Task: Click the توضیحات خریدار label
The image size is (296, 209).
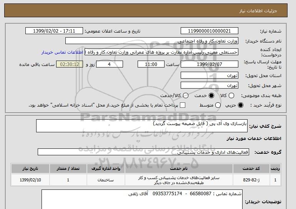Action: [263, 202]
